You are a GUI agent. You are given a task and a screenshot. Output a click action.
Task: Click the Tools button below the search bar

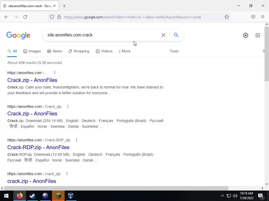click(174, 51)
